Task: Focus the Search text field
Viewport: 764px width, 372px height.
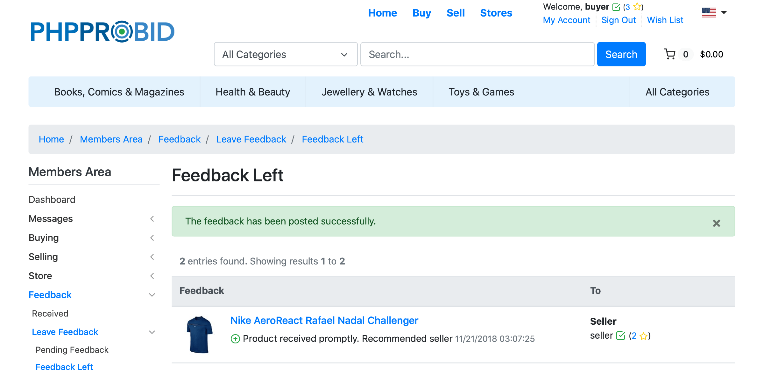Action: click(x=477, y=54)
